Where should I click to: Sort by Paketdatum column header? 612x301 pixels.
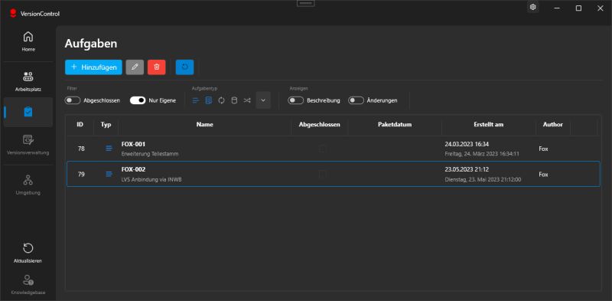point(395,125)
